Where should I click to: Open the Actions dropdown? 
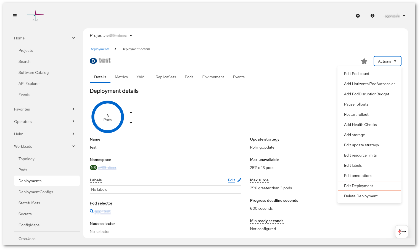click(x=387, y=61)
